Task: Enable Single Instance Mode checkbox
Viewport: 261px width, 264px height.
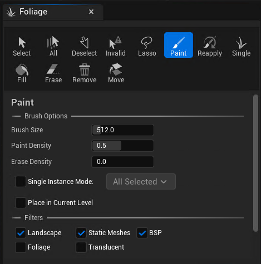Action: click(21, 182)
